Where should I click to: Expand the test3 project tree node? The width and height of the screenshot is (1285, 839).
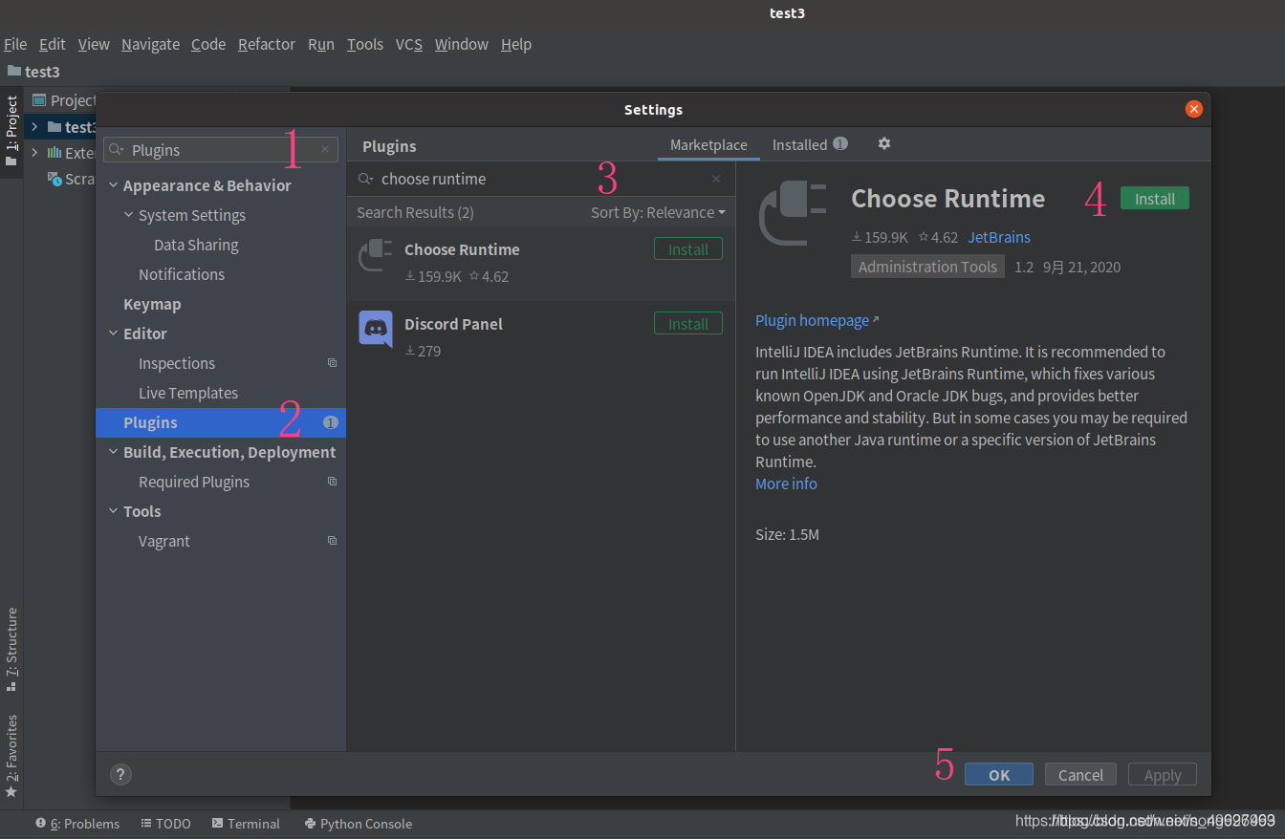pos(34,127)
